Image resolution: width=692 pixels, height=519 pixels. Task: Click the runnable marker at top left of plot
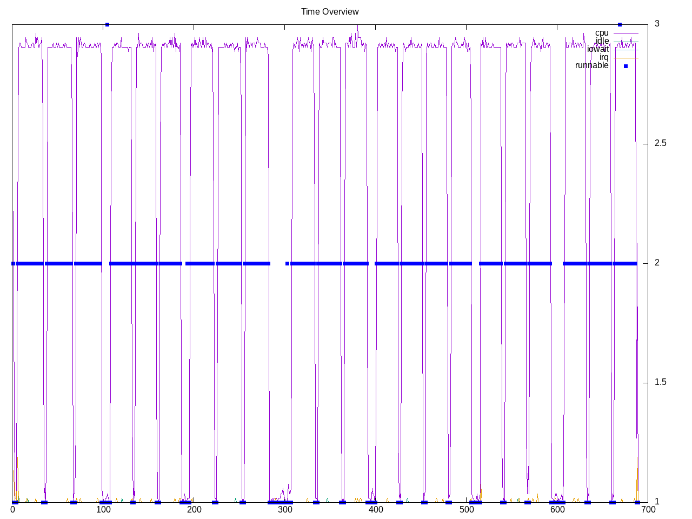tap(107, 24)
